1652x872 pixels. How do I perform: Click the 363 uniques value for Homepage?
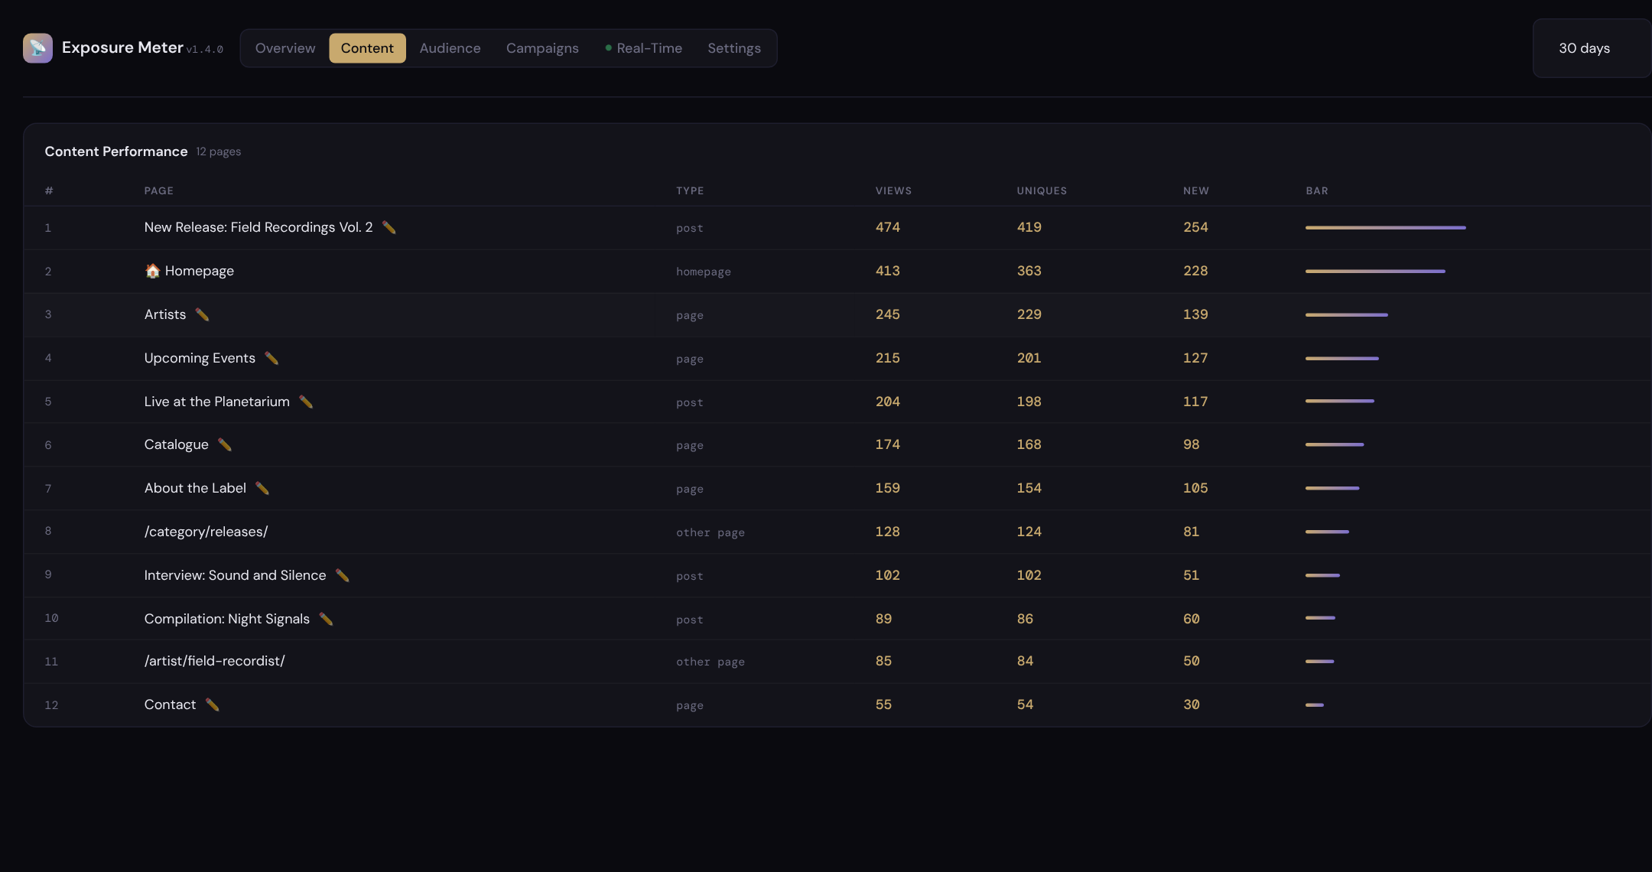[x=1029, y=271]
